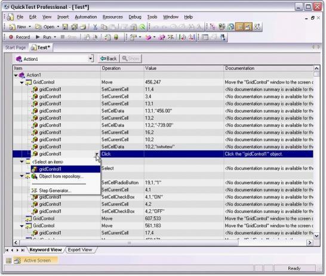Collapse the GridControl node with value 456,247

(22, 83)
